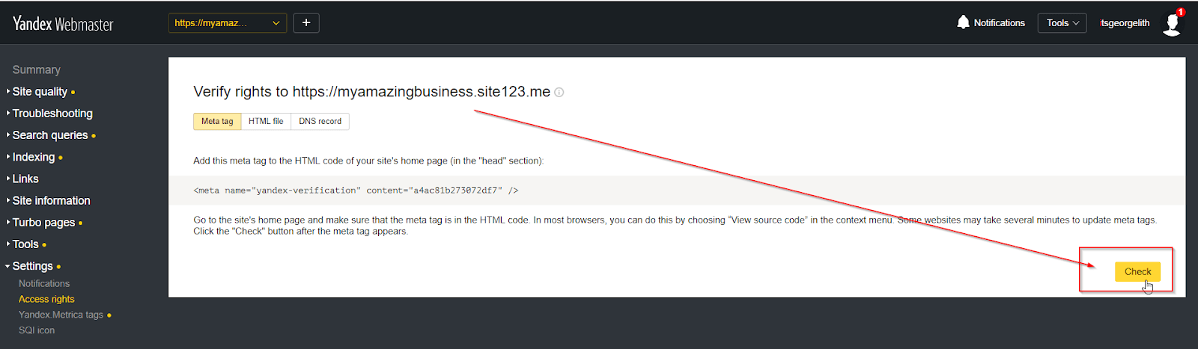Switch to the DNS record tab

coord(320,121)
